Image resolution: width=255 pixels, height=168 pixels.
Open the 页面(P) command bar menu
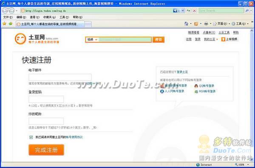click(x=221, y=24)
